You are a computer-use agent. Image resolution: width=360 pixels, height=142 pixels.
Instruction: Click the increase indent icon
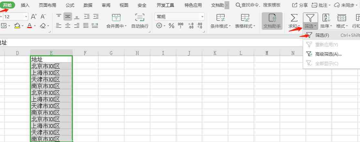(96, 16)
